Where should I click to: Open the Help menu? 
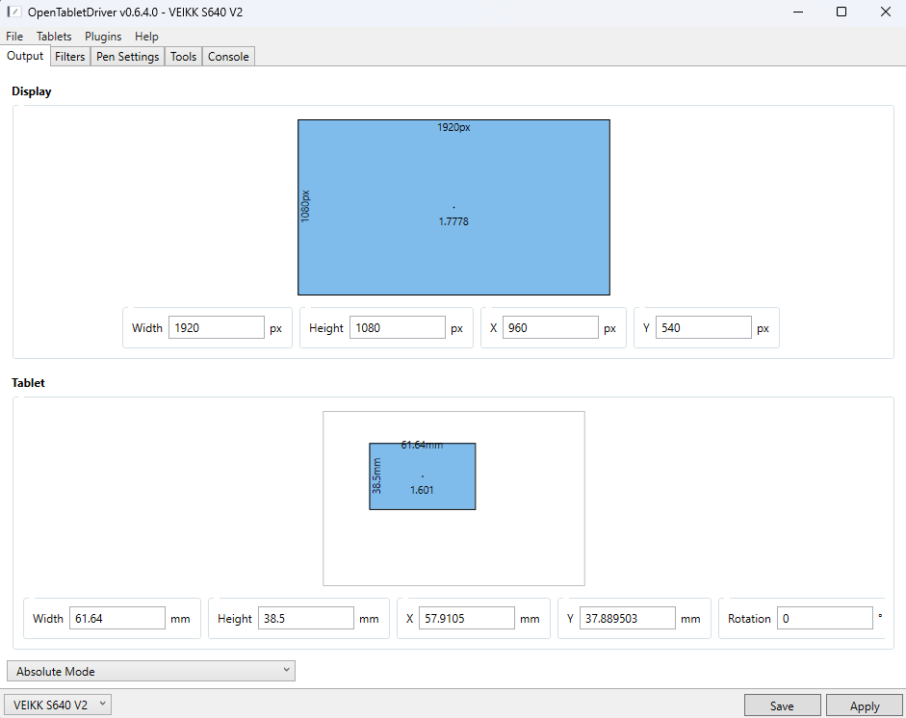tap(146, 37)
